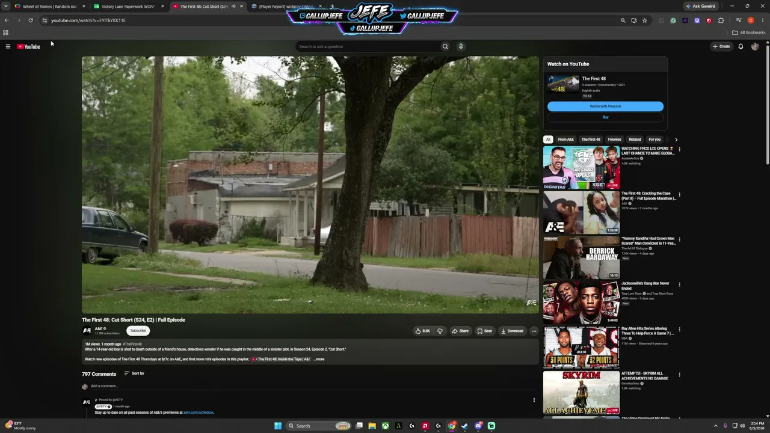Click the YouTube search magnifier button

coord(445,46)
